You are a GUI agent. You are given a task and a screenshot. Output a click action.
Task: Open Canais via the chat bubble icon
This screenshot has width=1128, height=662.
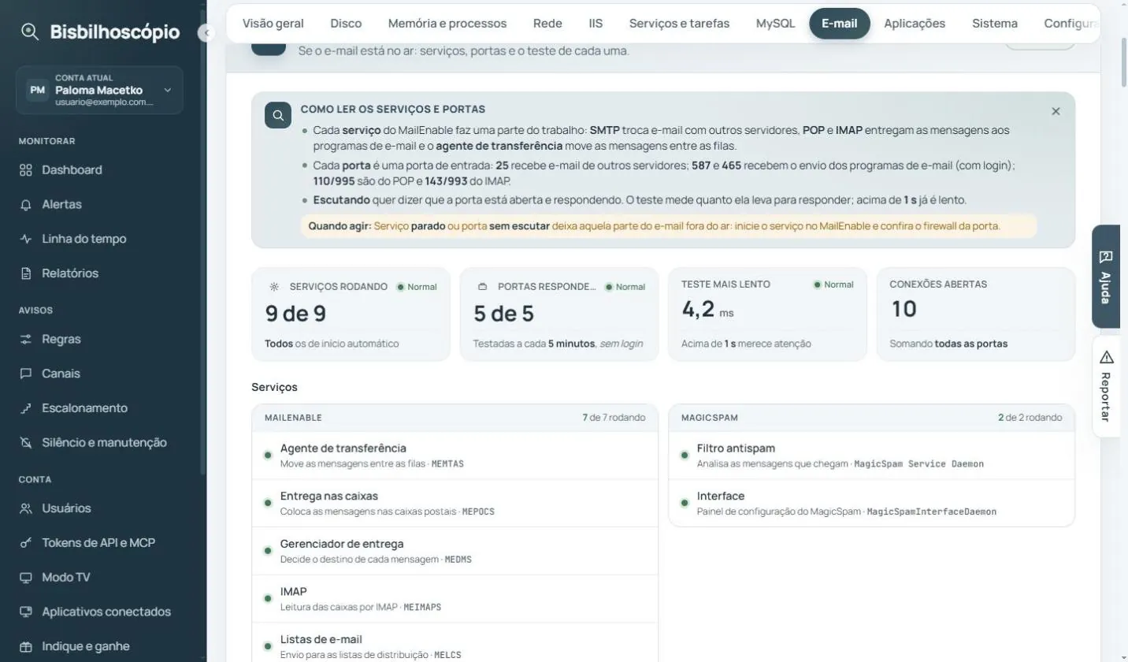(x=26, y=374)
